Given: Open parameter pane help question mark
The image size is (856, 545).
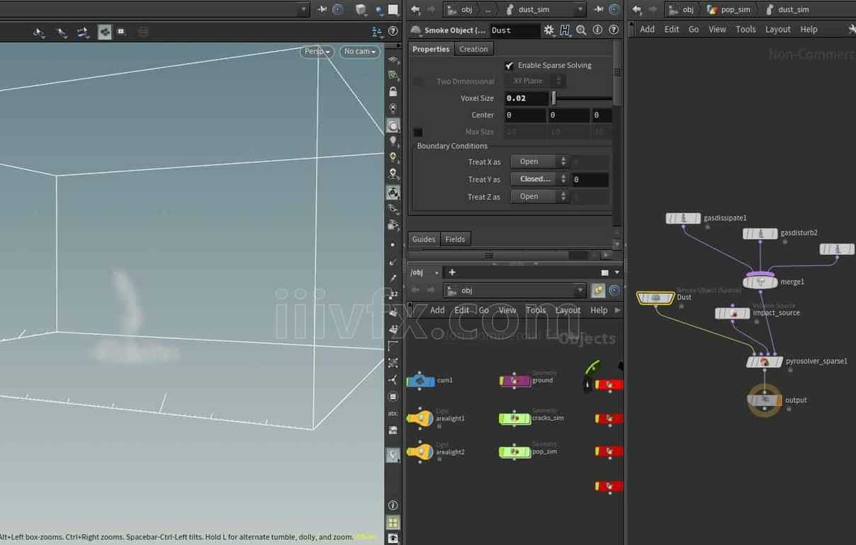Looking at the screenshot, I should 613,30.
